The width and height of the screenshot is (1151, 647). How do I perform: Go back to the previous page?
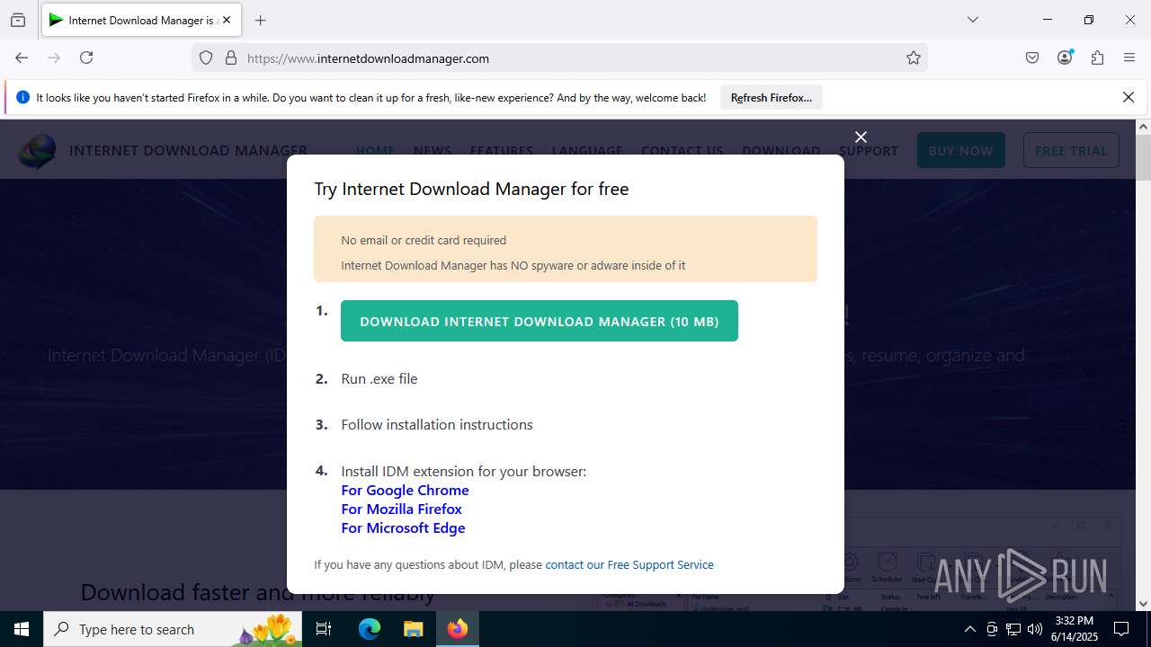point(22,58)
